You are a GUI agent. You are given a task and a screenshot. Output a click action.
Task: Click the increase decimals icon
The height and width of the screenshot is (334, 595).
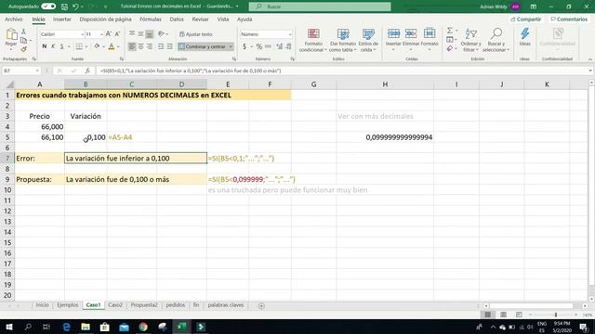pos(280,46)
